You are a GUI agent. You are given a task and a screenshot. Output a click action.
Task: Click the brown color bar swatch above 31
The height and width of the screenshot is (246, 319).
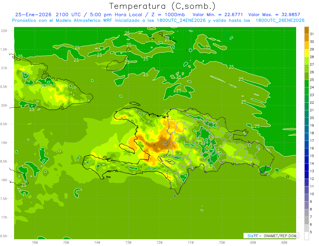pyautogui.click(x=307, y=30)
